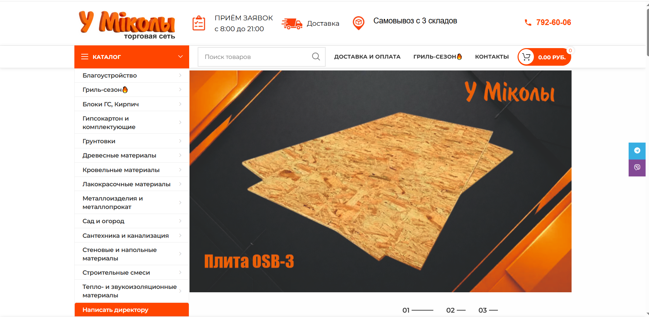Expand the КАТАЛОГ dropdown chevron
Screen dimensions: 649x317
pyautogui.click(x=180, y=57)
